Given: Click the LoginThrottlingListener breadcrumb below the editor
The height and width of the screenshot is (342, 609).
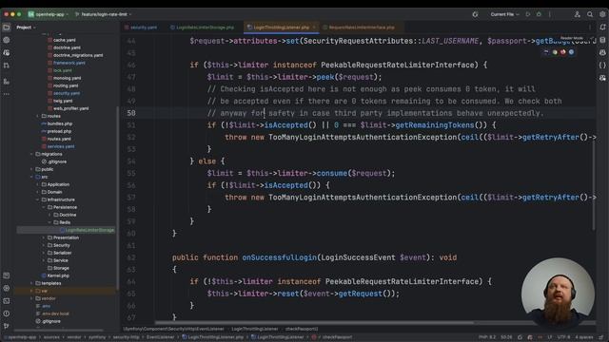Looking at the screenshot, I should (255, 329).
